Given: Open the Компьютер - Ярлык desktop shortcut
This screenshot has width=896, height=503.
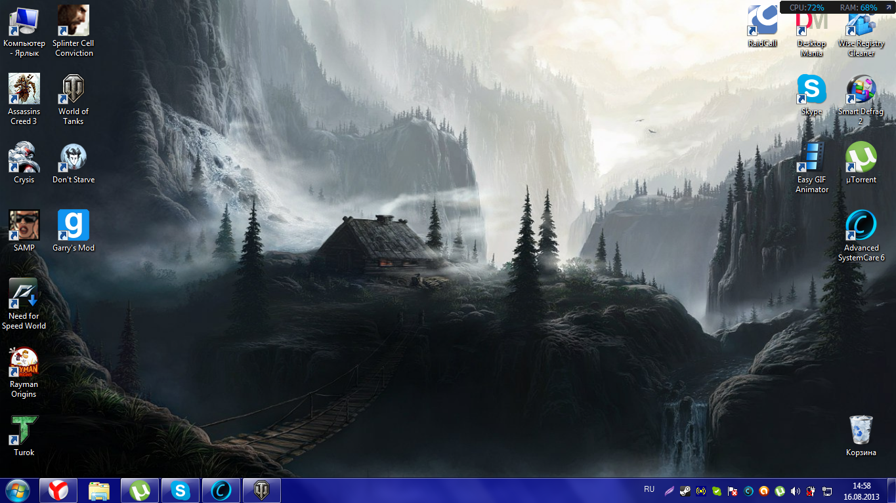Looking at the screenshot, I should point(24,31).
